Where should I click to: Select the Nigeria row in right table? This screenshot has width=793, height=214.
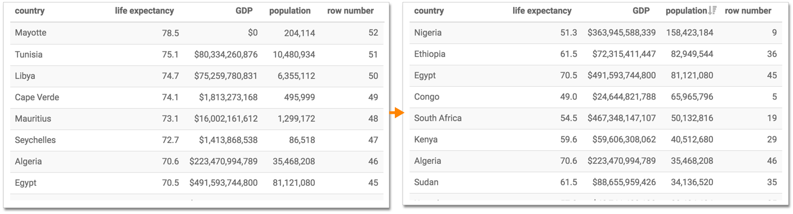(x=595, y=33)
